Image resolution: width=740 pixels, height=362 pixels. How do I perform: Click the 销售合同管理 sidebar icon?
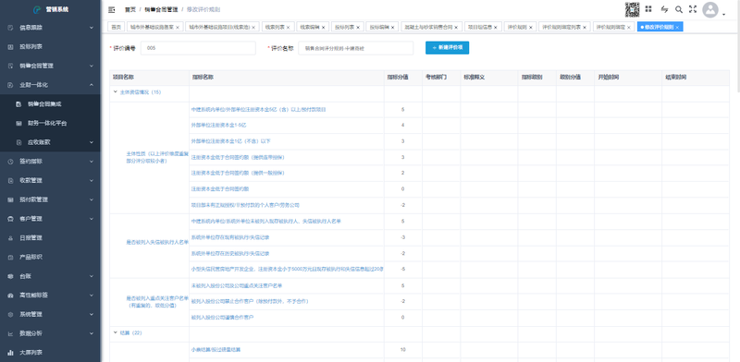(x=10, y=66)
